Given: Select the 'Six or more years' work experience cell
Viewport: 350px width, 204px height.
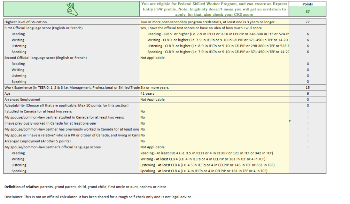Looking at the screenshot, I should [214, 87].
